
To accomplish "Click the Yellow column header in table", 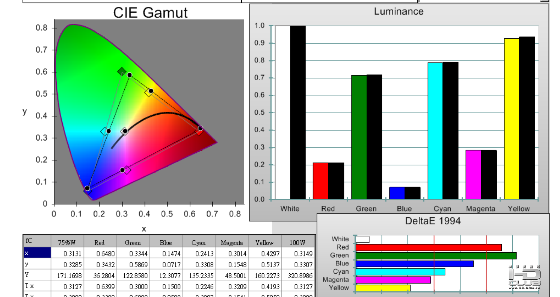I will [x=266, y=241].
